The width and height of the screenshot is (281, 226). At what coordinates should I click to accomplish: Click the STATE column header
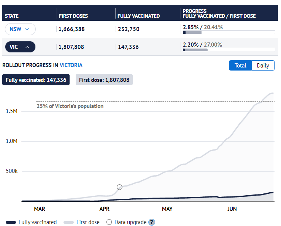pos(12,16)
